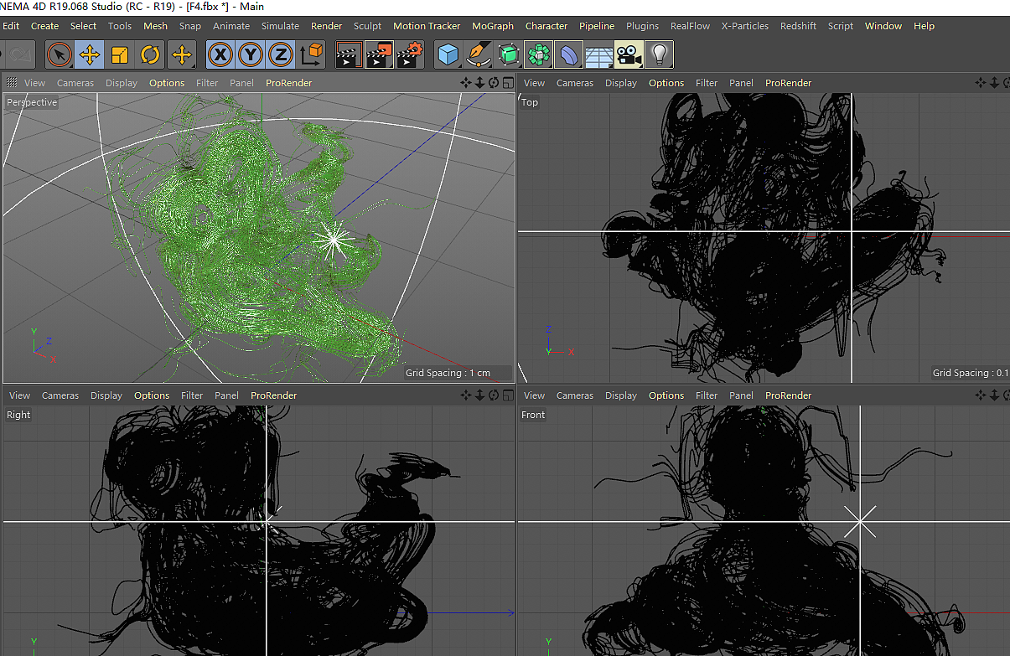
Task: Open the Create menu
Action: tap(44, 26)
